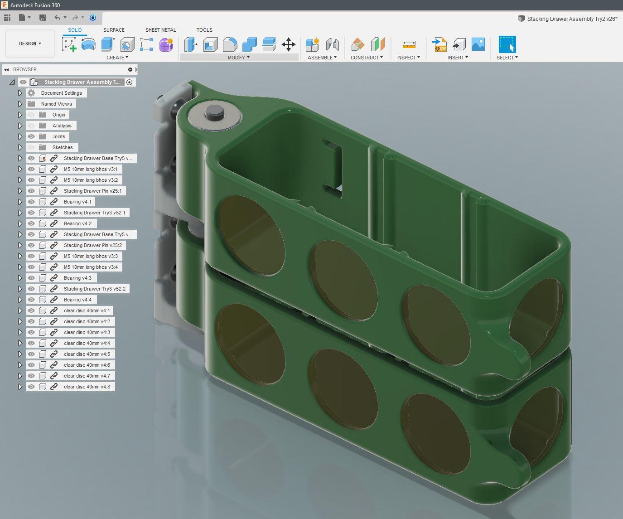The height and width of the screenshot is (519, 623).
Task: Click the Insert Derive icon
Action: point(459,44)
